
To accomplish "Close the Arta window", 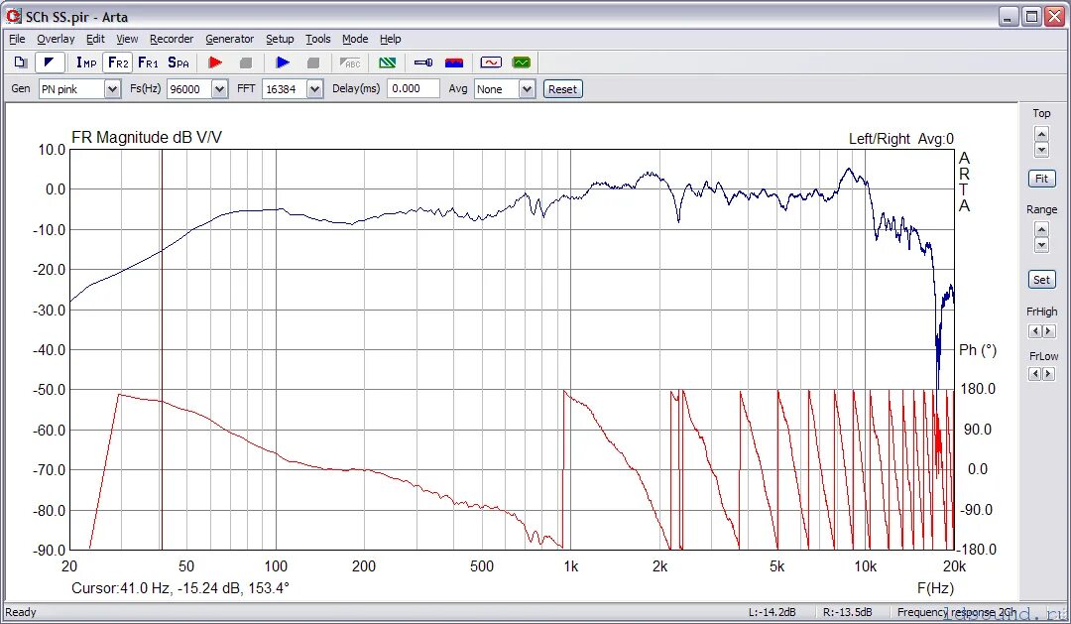I will [x=1054, y=17].
